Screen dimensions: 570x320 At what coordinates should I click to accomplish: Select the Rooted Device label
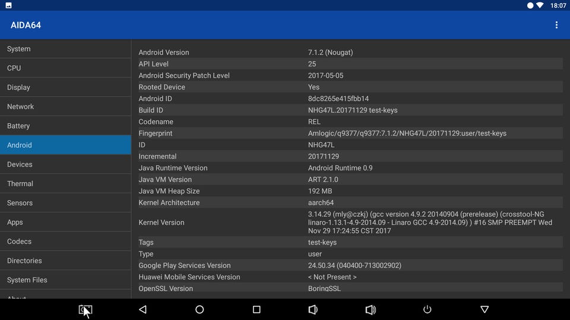(x=161, y=87)
